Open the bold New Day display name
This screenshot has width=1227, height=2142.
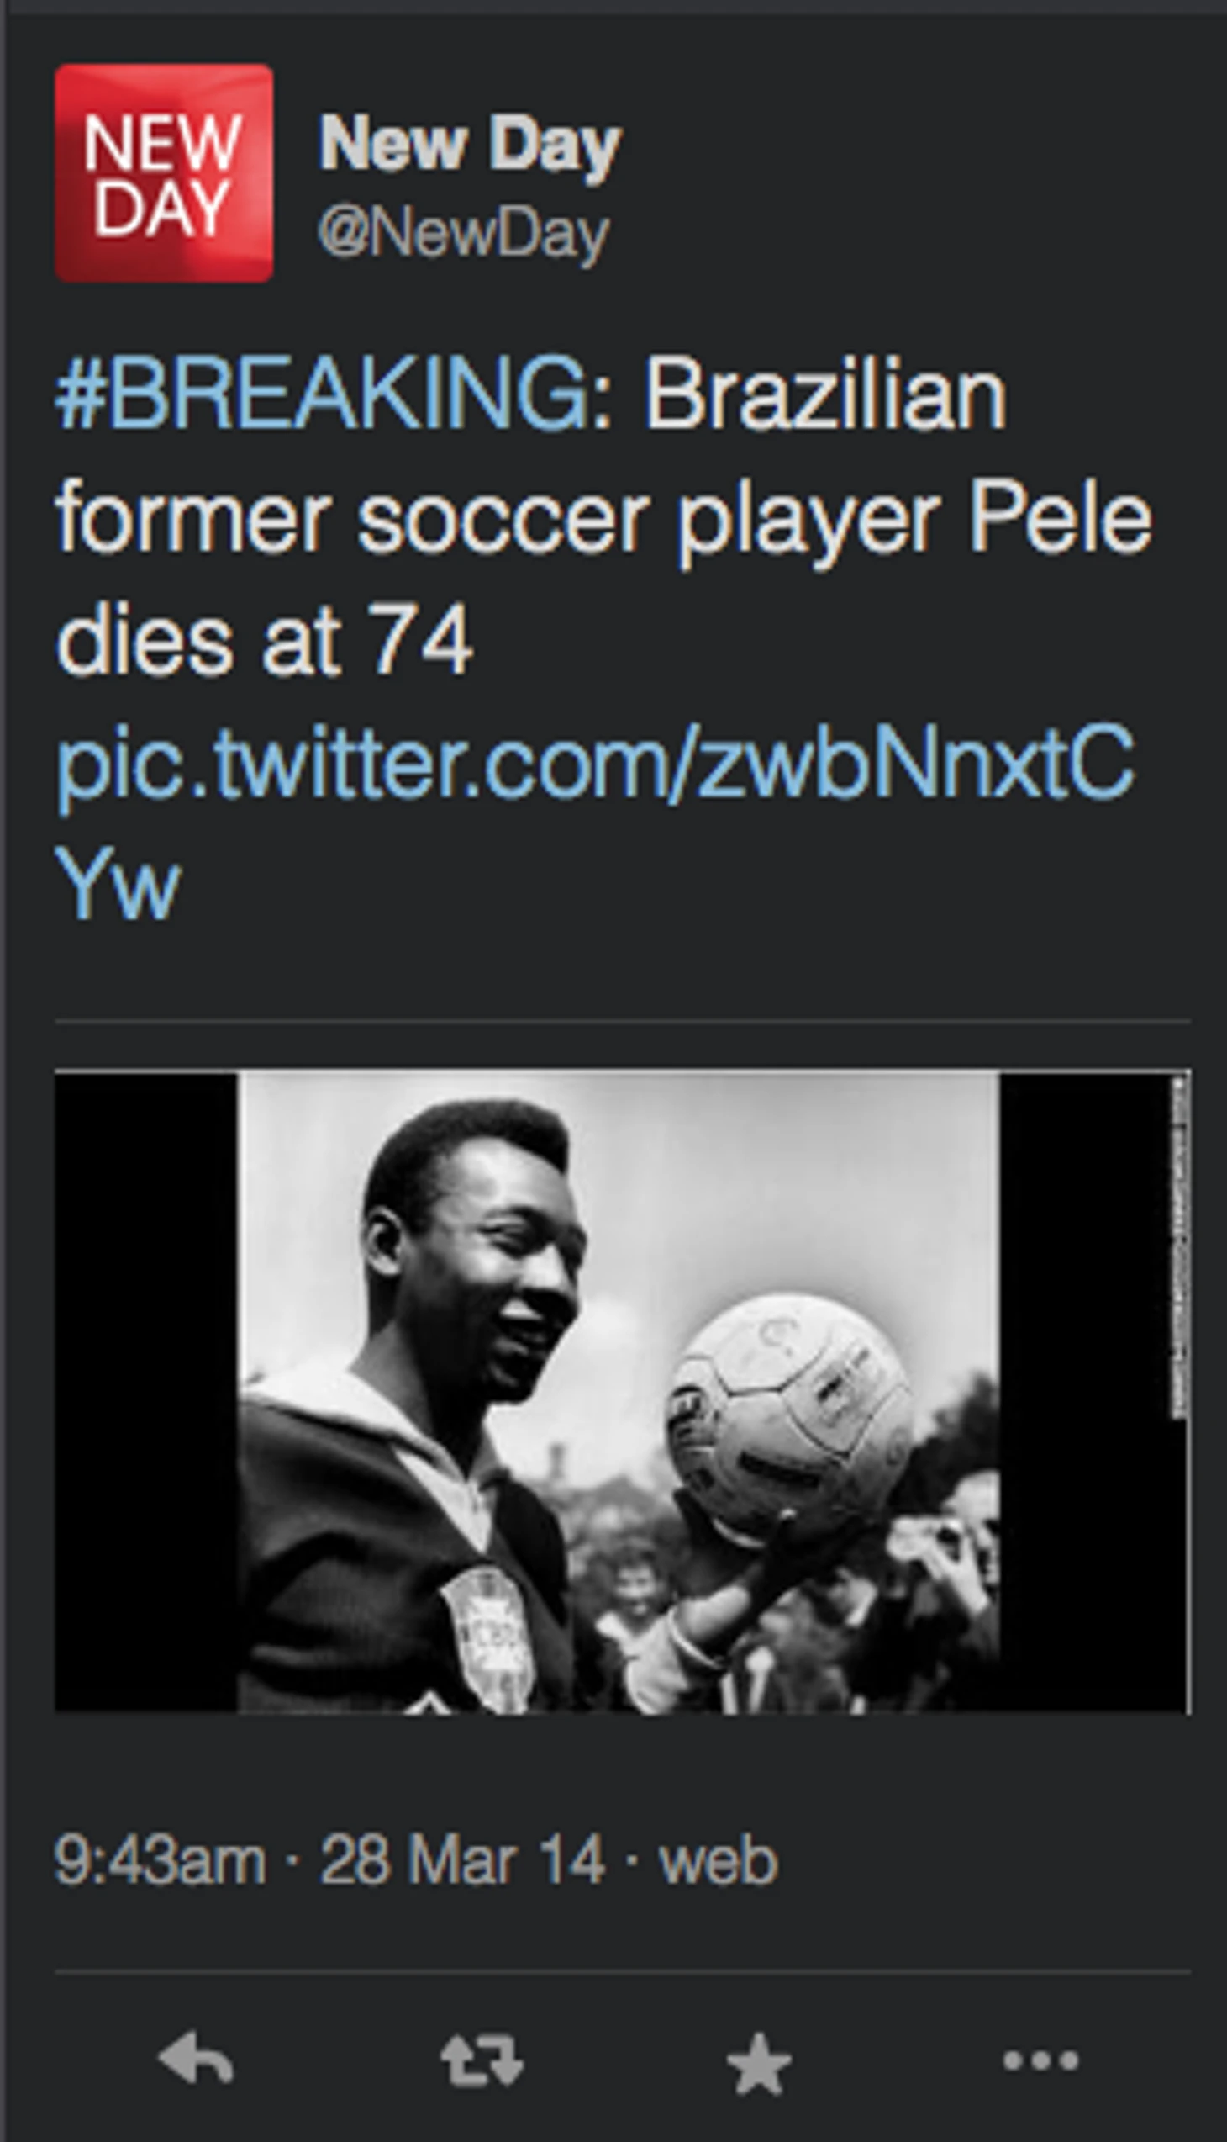(470, 145)
